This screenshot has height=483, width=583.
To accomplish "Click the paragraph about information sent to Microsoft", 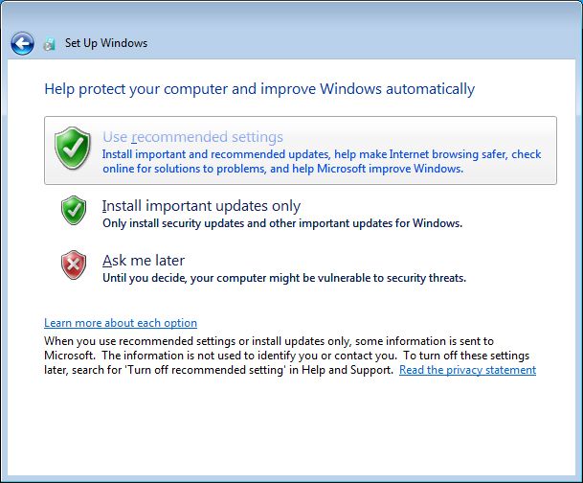I will 286,356.
